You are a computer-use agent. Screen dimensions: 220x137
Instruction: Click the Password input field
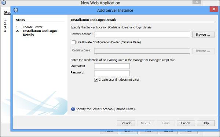click(x=112, y=73)
